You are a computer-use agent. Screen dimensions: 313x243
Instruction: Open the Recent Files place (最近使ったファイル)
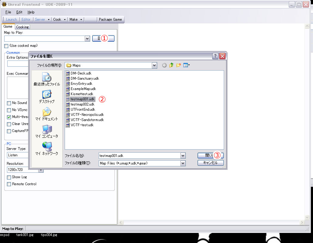pos(47,79)
